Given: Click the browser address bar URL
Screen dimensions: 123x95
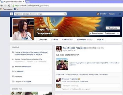Looking at the screenshot, I should click(32, 6).
